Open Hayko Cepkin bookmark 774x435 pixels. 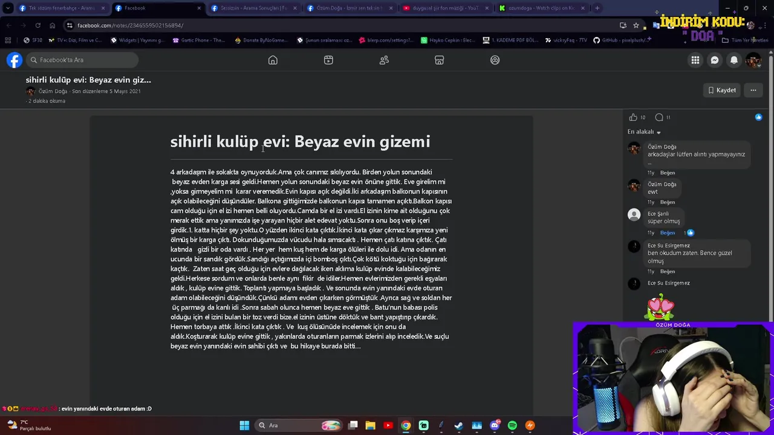(x=448, y=40)
